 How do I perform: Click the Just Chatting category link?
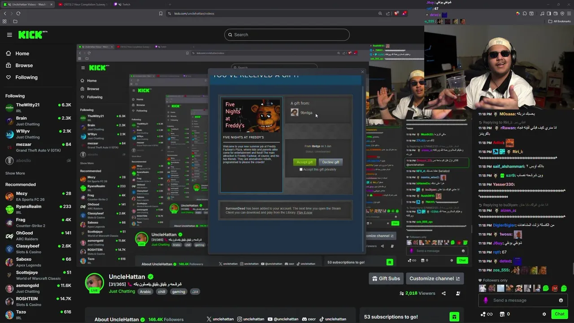pyautogui.click(x=122, y=291)
